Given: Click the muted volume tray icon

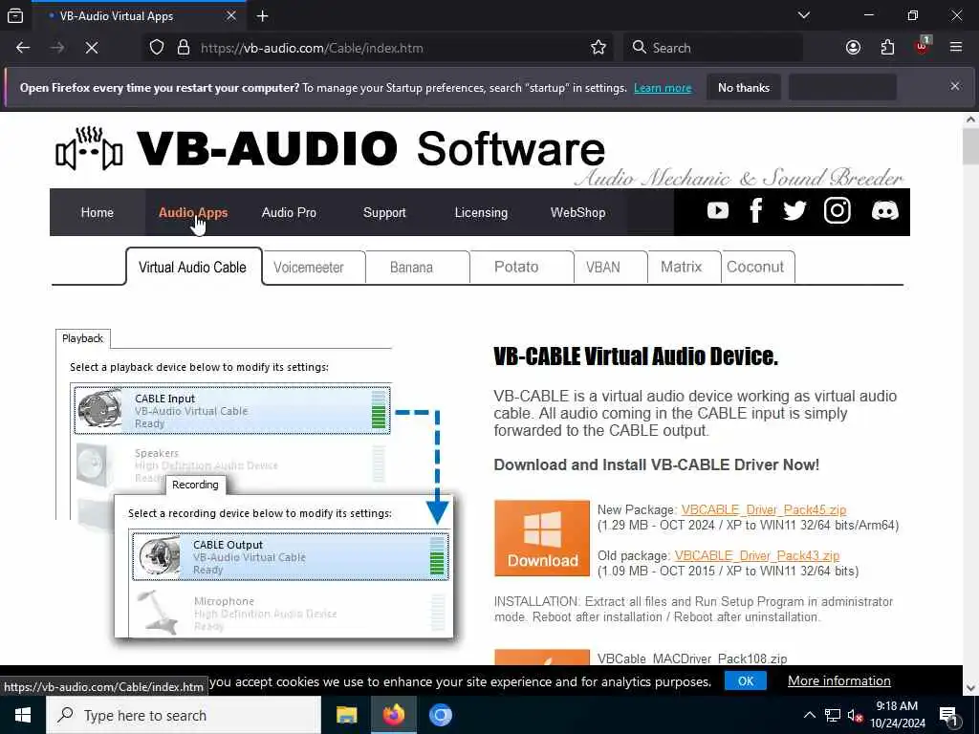Looking at the screenshot, I should tap(855, 715).
